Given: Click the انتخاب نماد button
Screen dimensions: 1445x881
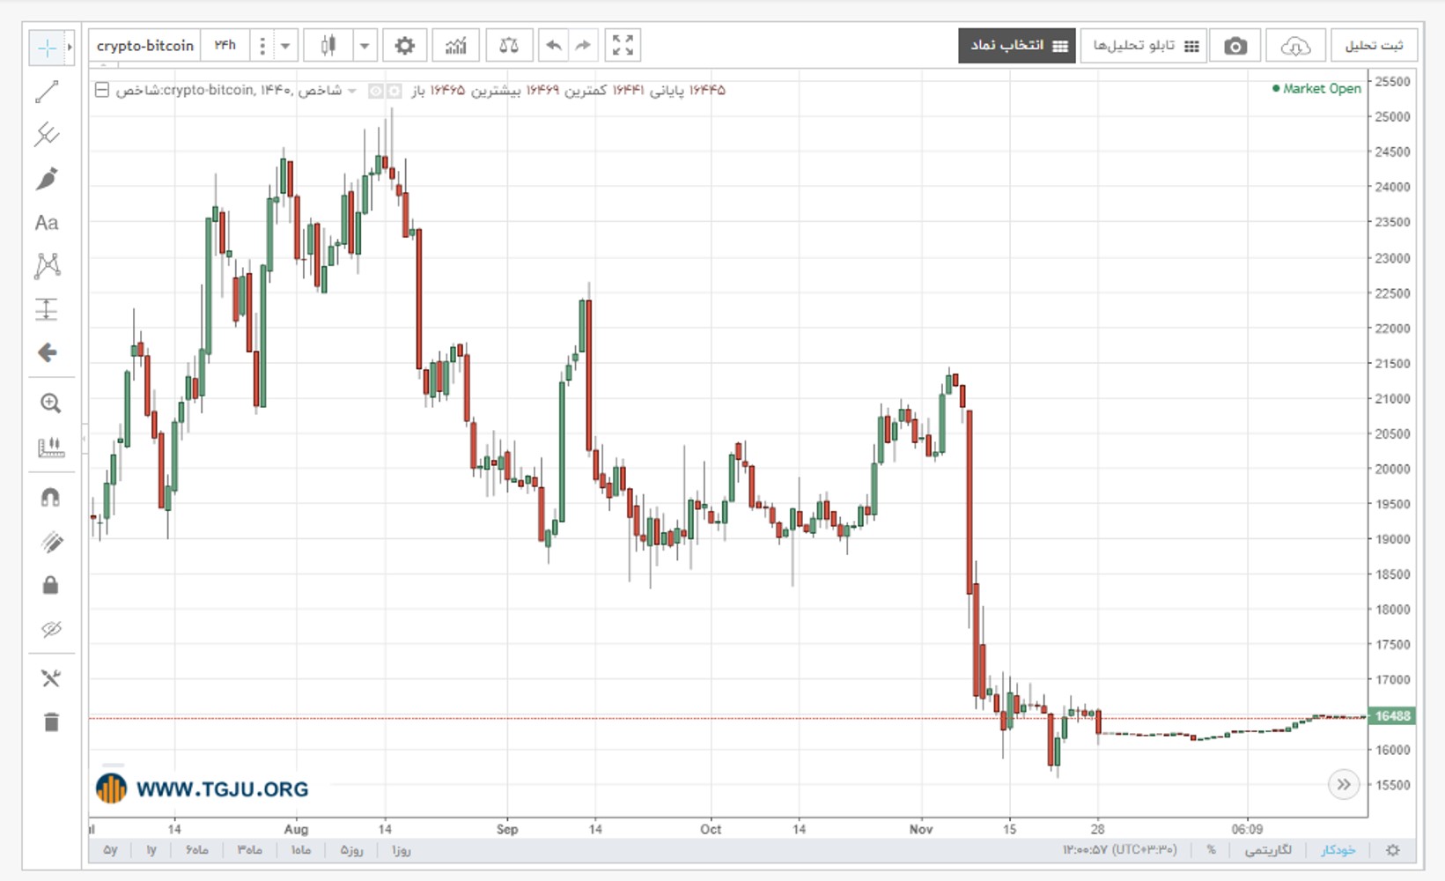Looking at the screenshot, I should coord(1017,46).
